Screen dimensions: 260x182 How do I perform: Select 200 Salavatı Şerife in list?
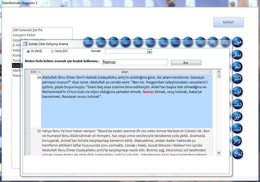pos(27,30)
